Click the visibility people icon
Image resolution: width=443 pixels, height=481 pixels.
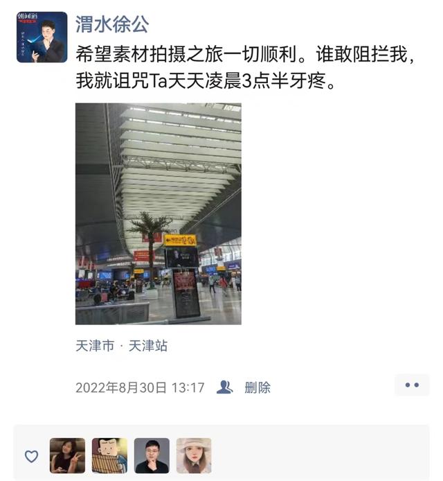pos(224,387)
